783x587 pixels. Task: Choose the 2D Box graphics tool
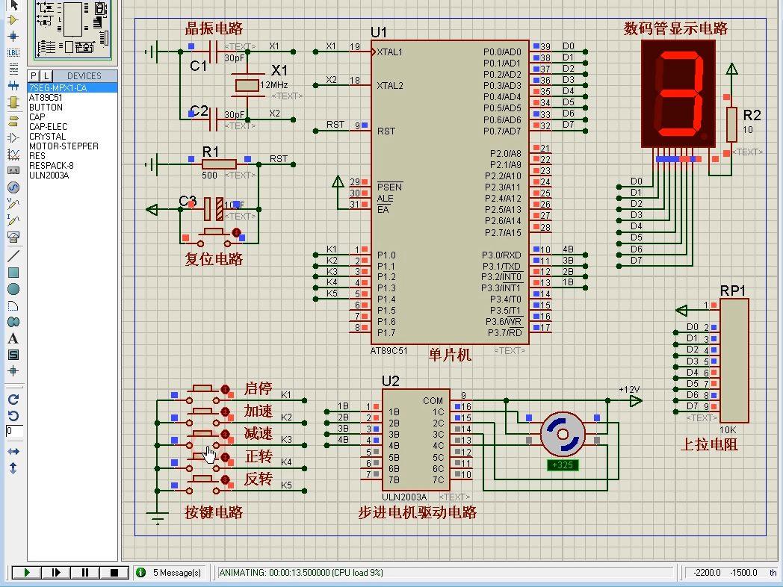(x=13, y=273)
